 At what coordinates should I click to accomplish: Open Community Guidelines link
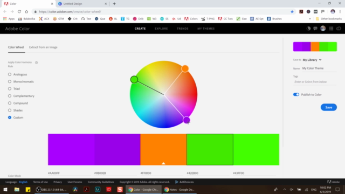click(x=101, y=182)
